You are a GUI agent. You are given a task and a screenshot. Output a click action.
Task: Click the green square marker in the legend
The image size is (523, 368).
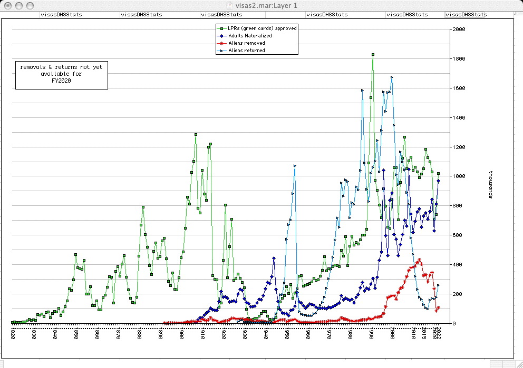point(221,28)
